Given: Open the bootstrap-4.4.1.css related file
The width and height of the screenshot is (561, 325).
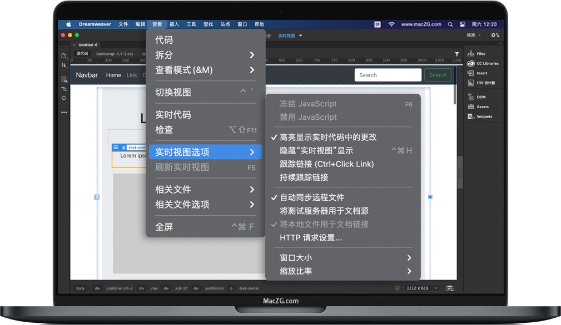Looking at the screenshot, I should [x=115, y=54].
